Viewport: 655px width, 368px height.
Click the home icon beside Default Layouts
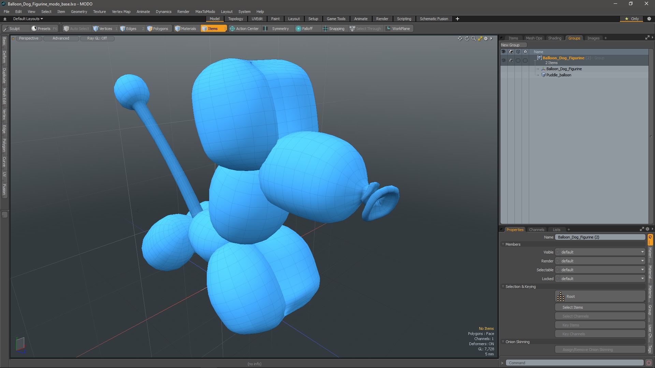(5, 19)
